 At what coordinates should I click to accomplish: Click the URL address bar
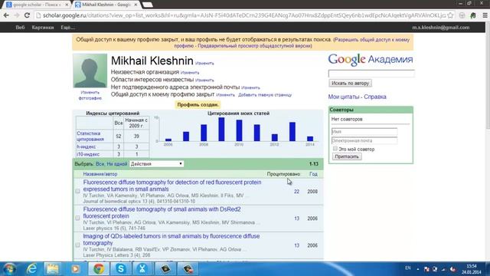(x=240, y=15)
